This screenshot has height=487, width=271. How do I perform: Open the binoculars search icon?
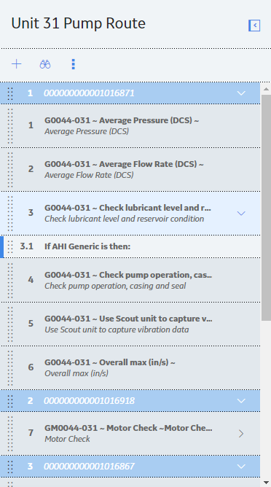[45, 64]
